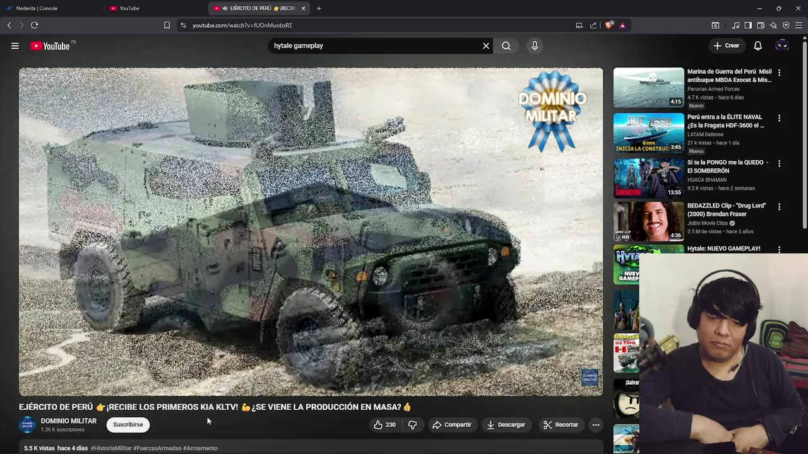
Task: Open the Brave VPN shield icon
Action: pyautogui.click(x=786, y=25)
